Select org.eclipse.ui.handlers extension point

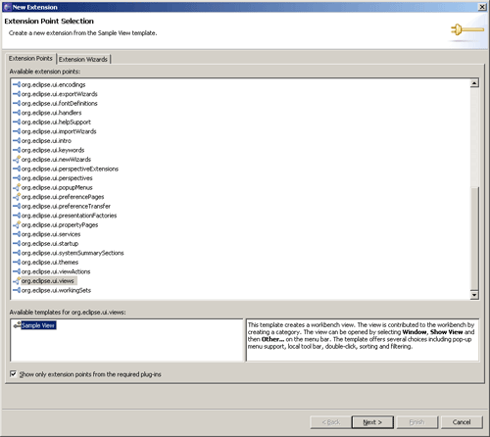coord(52,113)
